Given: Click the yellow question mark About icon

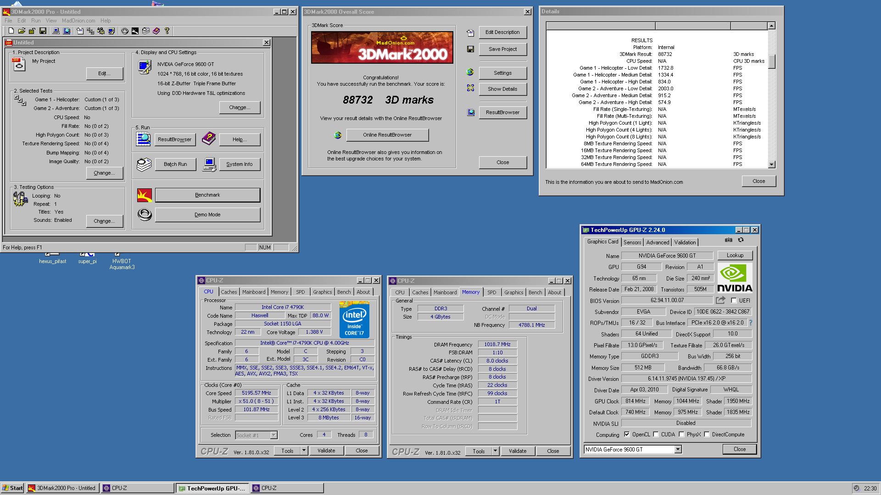Looking at the screenshot, I should click(x=167, y=31).
